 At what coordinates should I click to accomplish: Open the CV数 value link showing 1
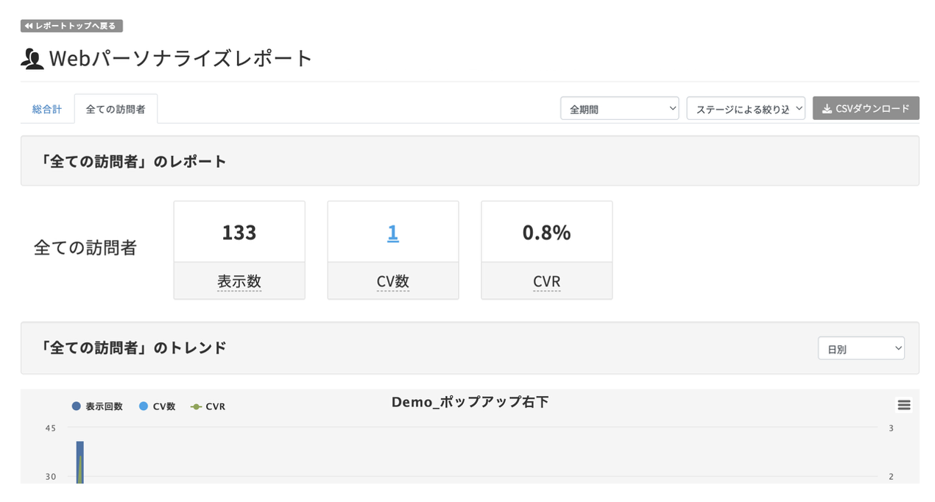393,233
